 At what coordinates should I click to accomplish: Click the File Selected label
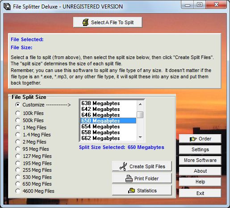tap(27, 39)
